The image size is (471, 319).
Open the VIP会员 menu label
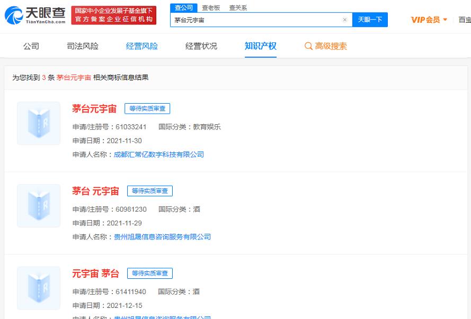(x=425, y=20)
